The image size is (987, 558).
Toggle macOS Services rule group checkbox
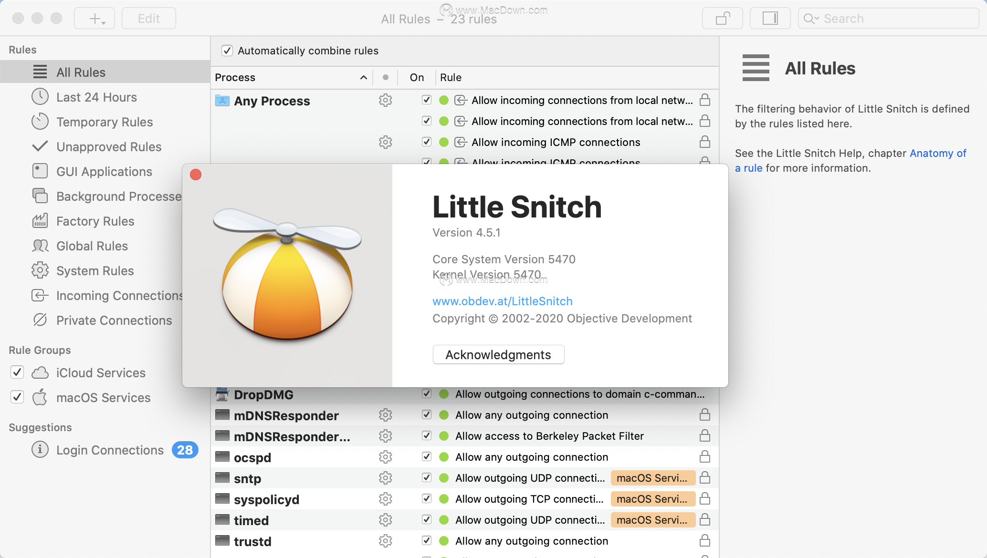pos(17,397)
